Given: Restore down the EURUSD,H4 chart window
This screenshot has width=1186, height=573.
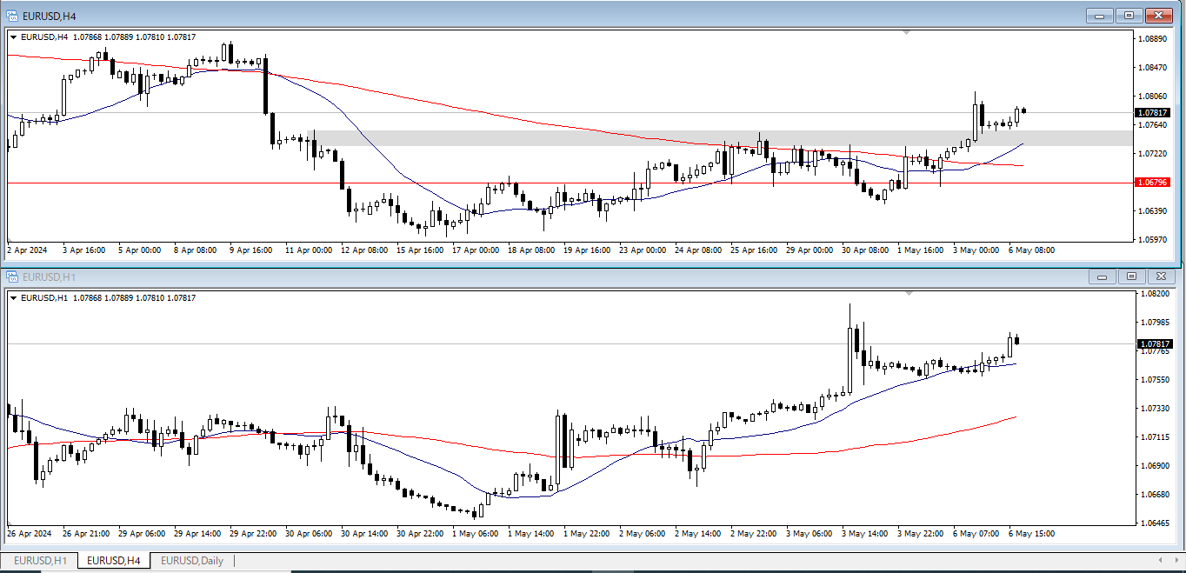Looking at the screenshot, I should point(1129,15).
